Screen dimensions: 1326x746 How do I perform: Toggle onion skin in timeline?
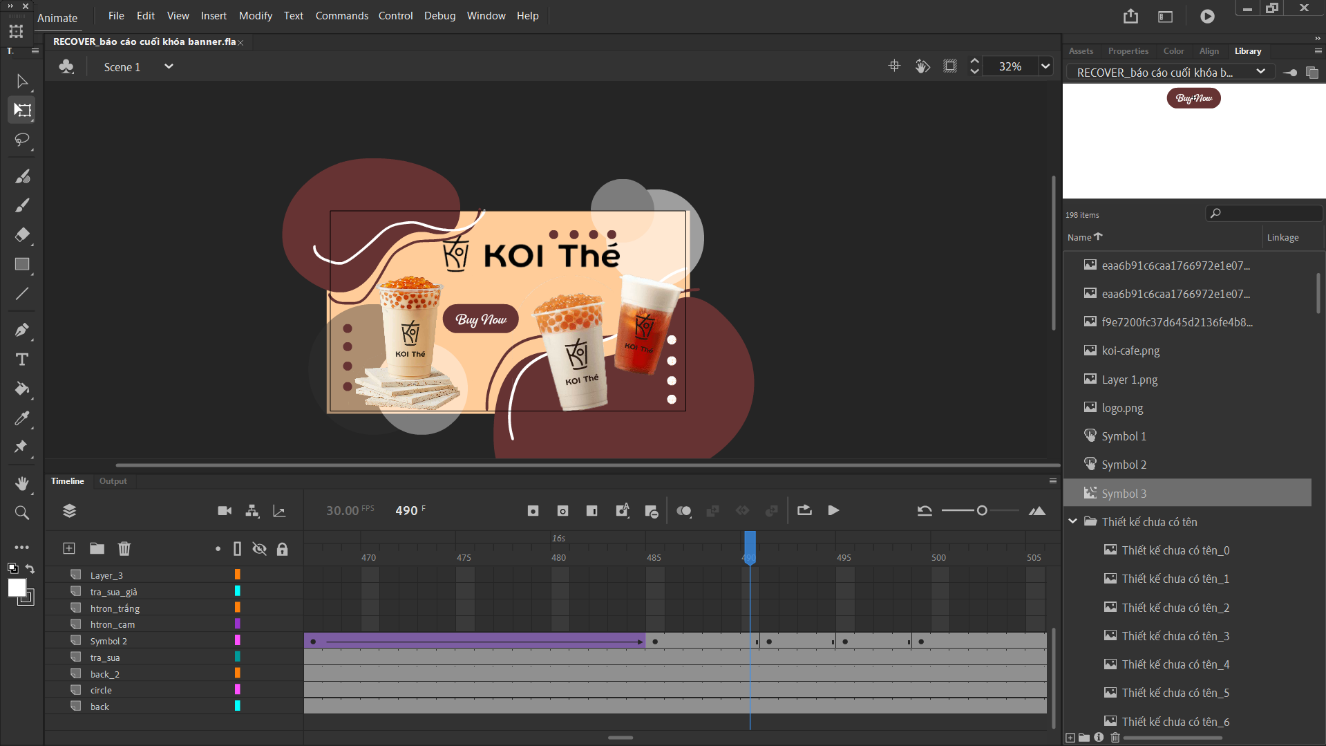coord(684,511)
